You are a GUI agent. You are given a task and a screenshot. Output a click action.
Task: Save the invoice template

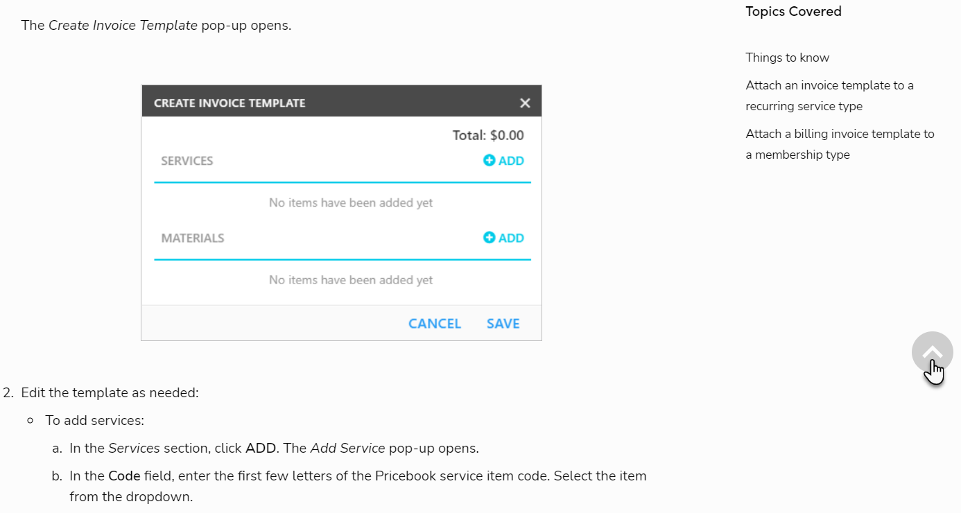pyautogui.click(x=503, y=324)
